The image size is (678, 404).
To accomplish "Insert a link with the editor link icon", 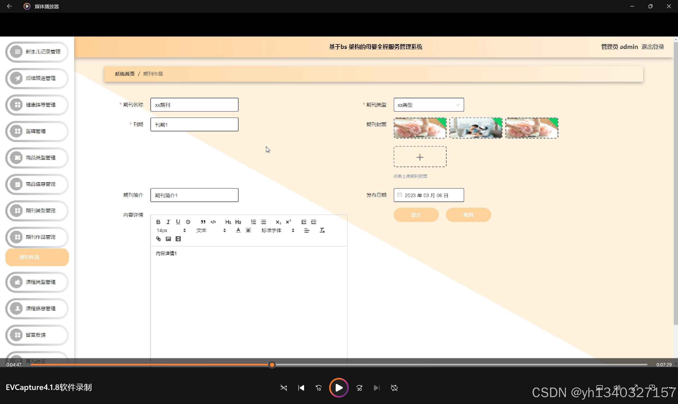I will pyautogui.click(x=158, y=239).
